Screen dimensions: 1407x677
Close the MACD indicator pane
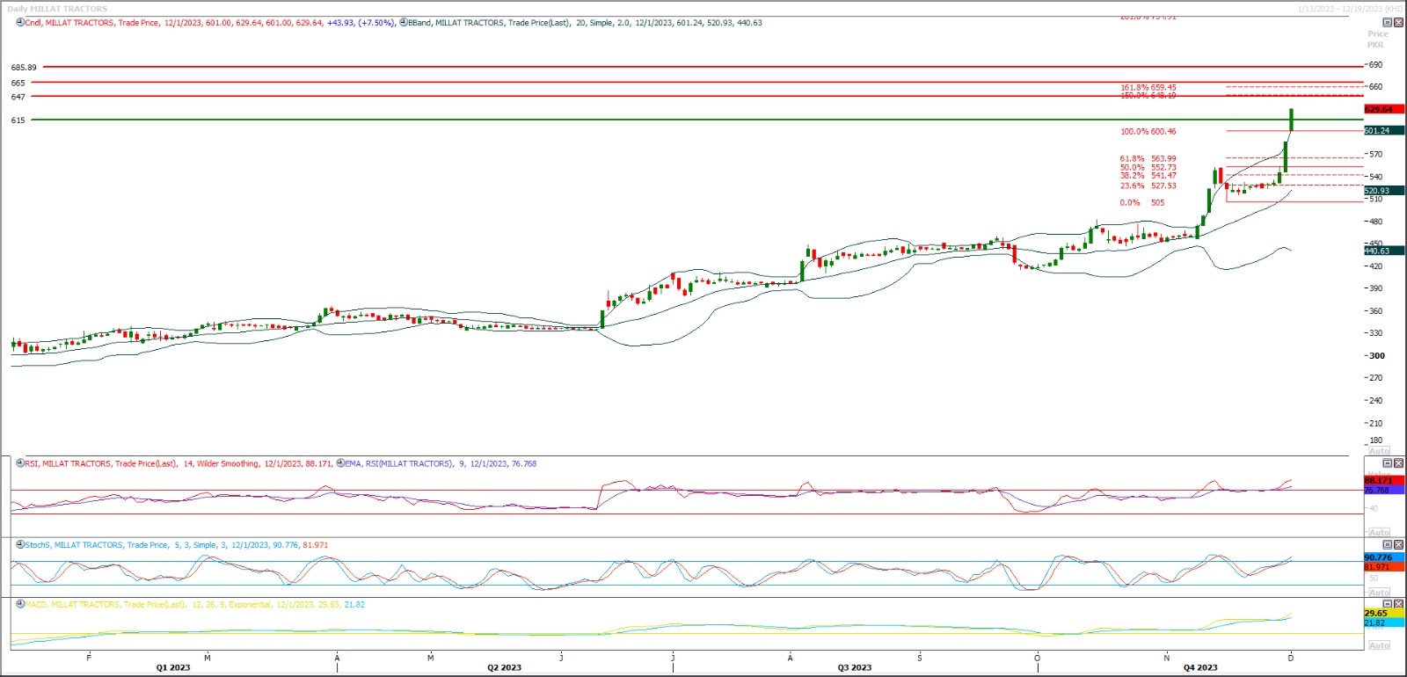pos(1398,604)
